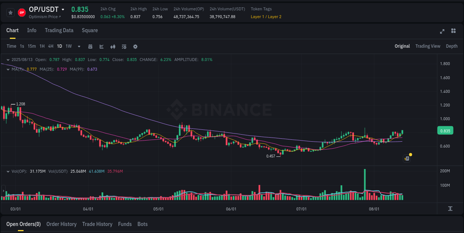This screenshot has width=464, height=233.
Task: Collapse the Vol(OP) volume panel
Action: coord(7,171)
